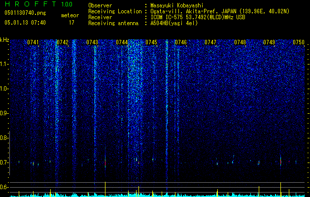Click the meteor count value 17
This screenshot has height=197, width=310.
(71, 23)
